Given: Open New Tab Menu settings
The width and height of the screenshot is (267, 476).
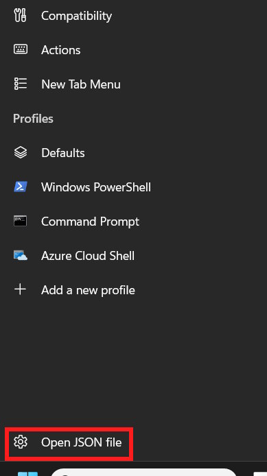Looking at the screenshot, I should click(81, 84).
